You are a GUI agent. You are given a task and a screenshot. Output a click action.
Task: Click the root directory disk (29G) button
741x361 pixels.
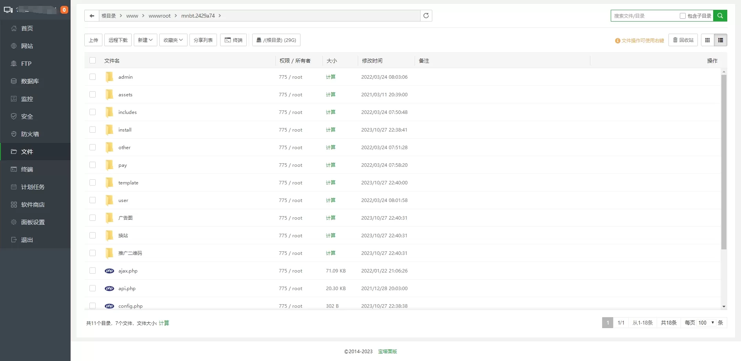tap(276, 40)
